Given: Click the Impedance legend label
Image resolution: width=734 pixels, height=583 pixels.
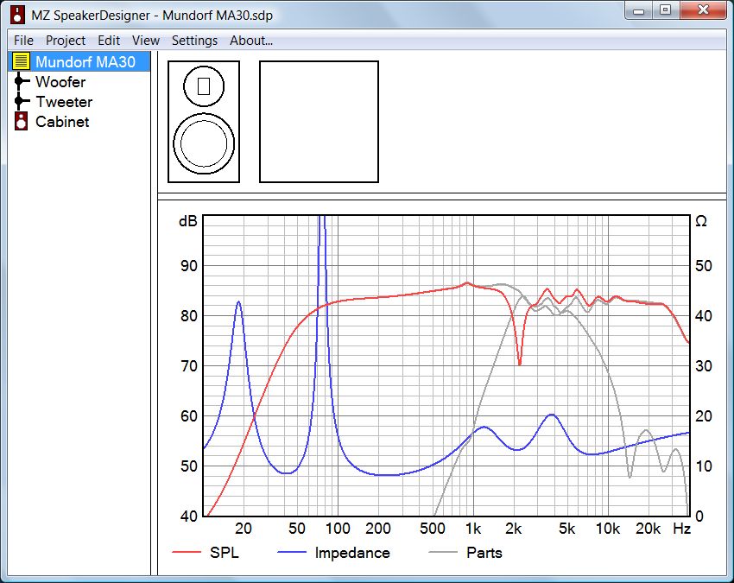Looking at the screenshot, I should [352, 553].
